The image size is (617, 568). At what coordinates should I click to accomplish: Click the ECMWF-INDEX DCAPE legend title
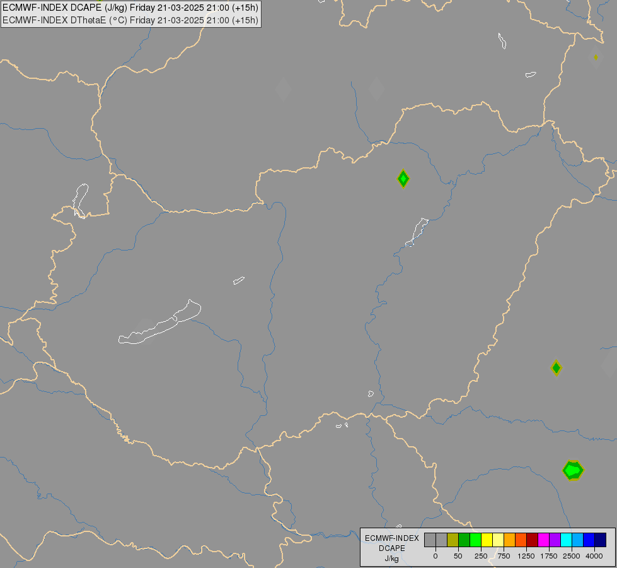(392, 543)
